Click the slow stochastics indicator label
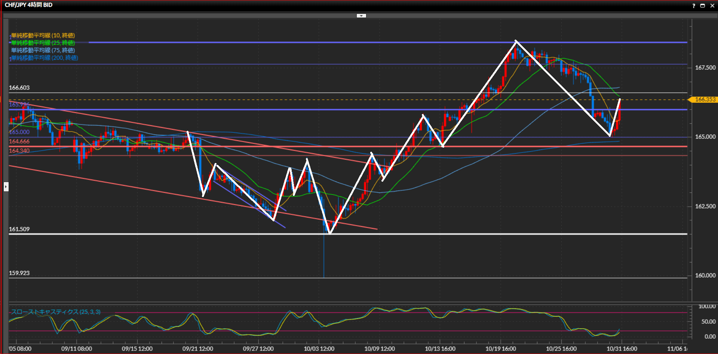This screenshot has width=718, height=354. 55,312
